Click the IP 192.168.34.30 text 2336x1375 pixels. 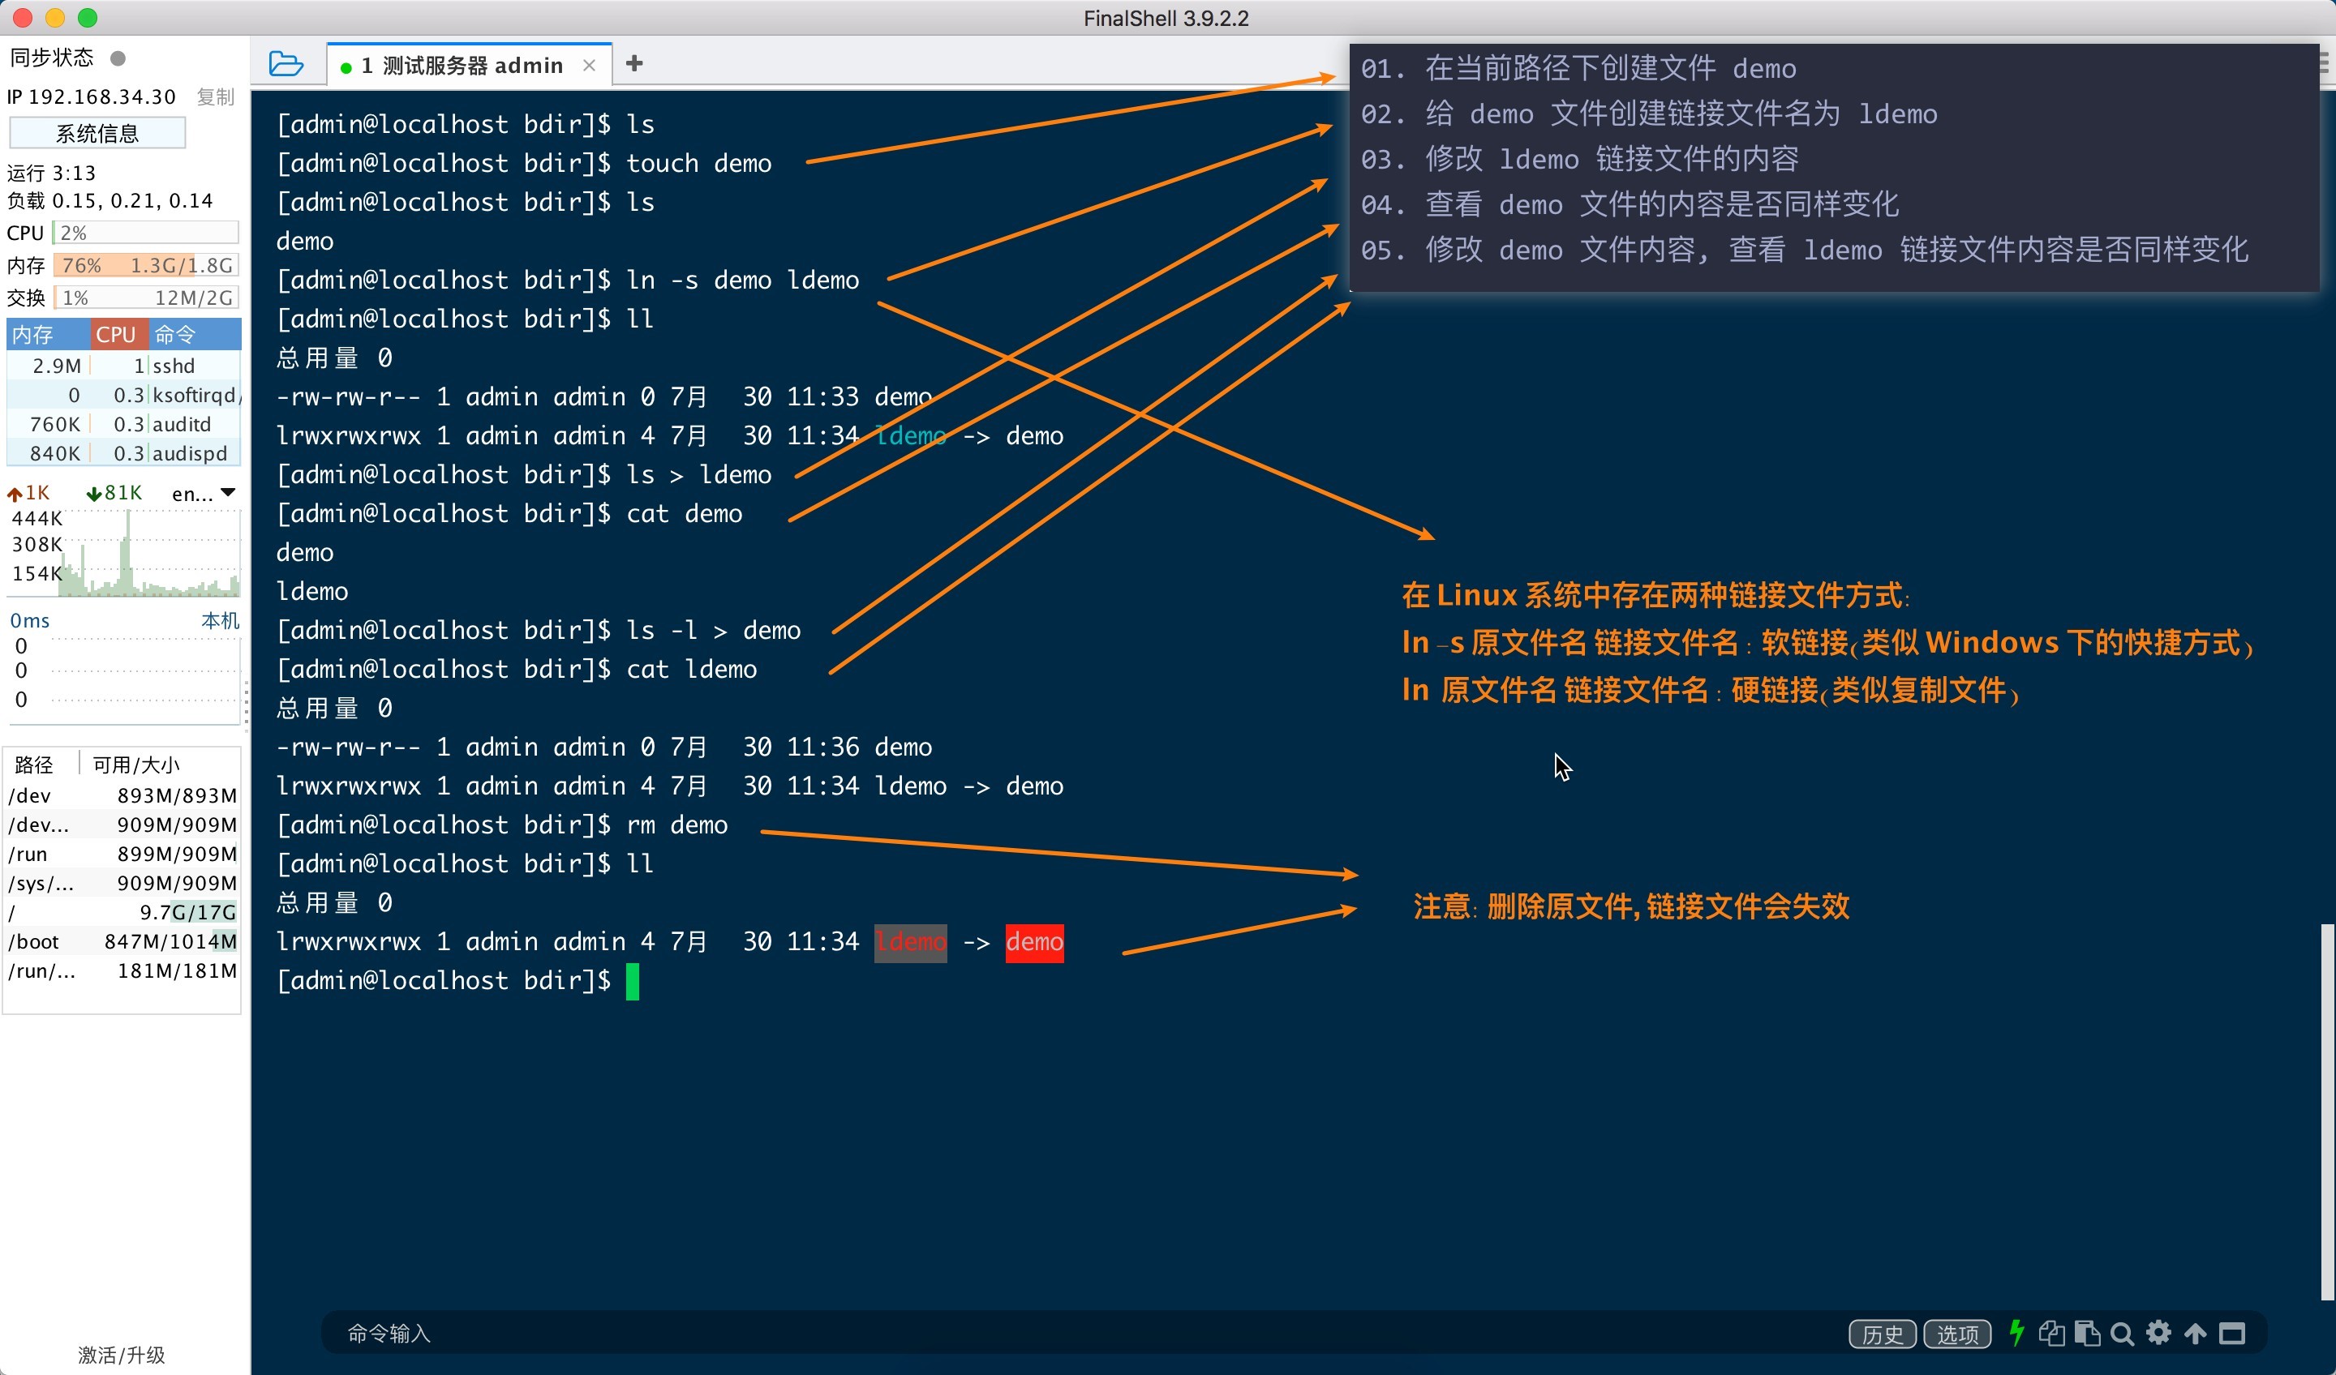91,96
